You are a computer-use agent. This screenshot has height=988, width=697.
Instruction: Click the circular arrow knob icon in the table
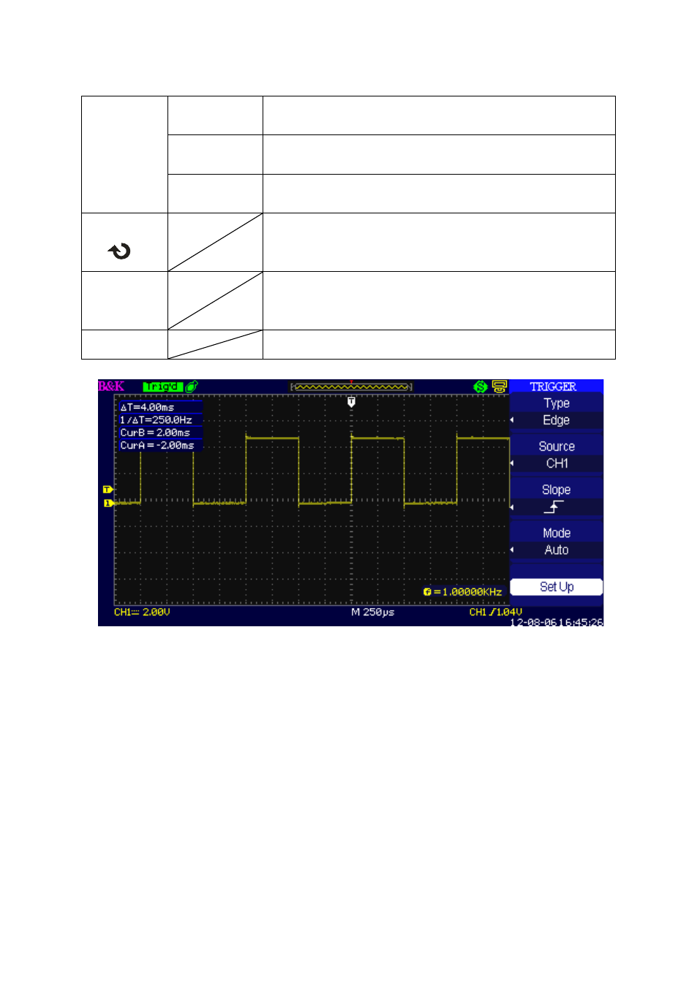119,251
